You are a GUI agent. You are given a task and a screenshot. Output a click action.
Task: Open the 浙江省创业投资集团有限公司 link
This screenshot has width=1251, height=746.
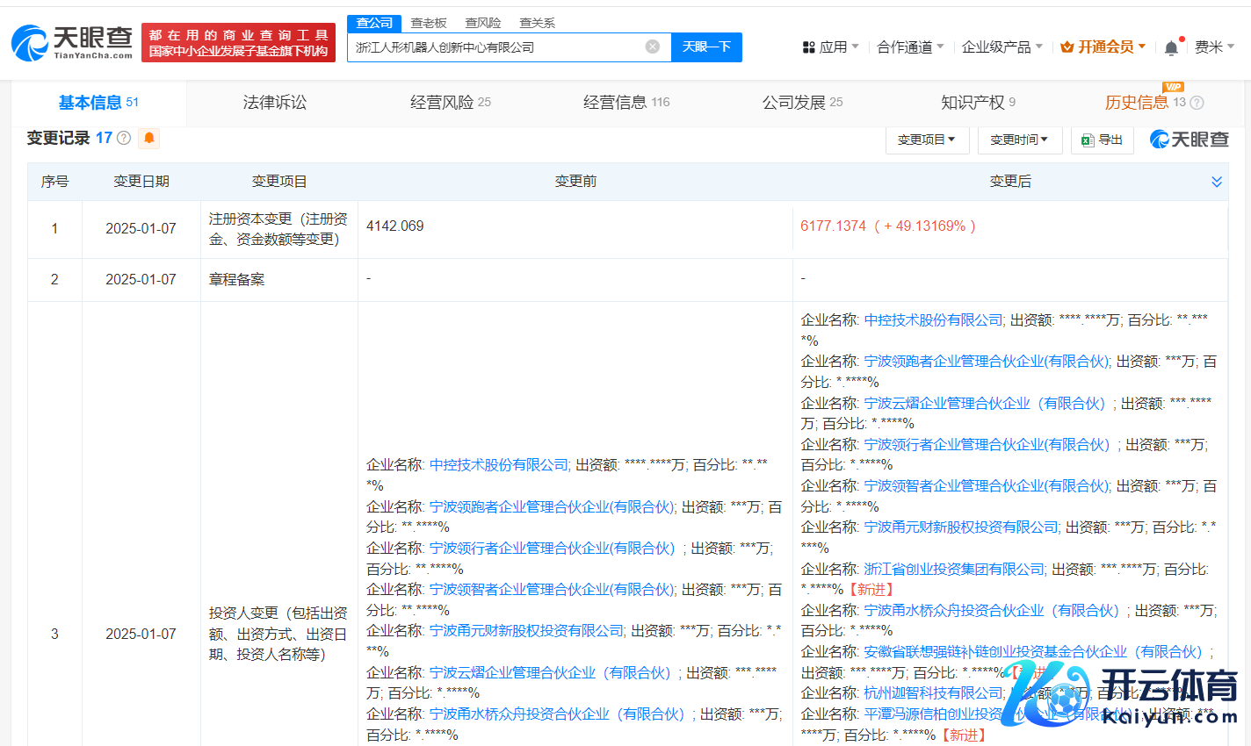click(954, 569)
